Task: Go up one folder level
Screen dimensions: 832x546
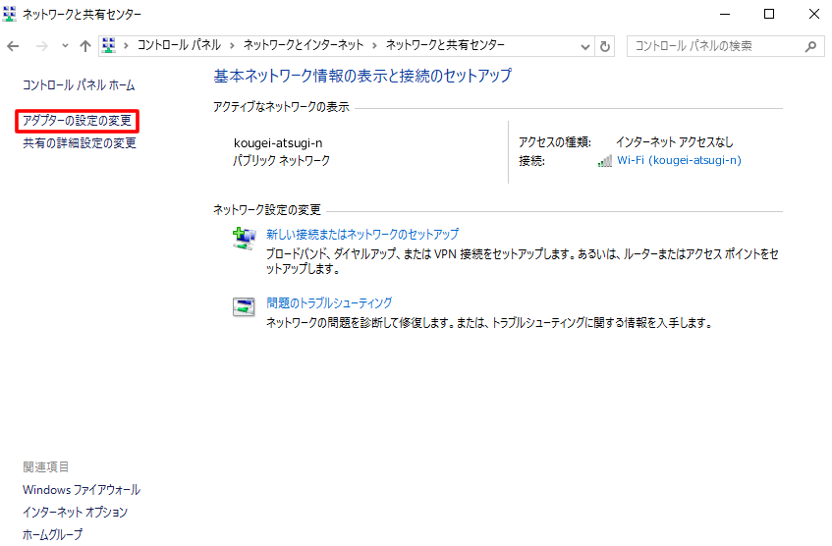Action: click(84, 46)
